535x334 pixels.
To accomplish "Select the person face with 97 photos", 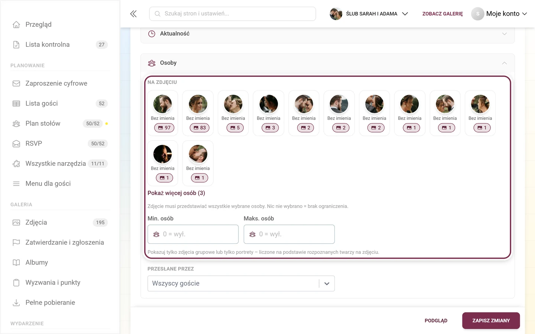I will [163, 113].
